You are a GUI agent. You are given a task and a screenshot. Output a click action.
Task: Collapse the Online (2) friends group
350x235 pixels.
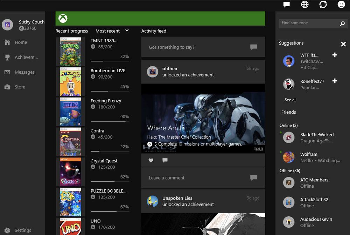[288, 125]
